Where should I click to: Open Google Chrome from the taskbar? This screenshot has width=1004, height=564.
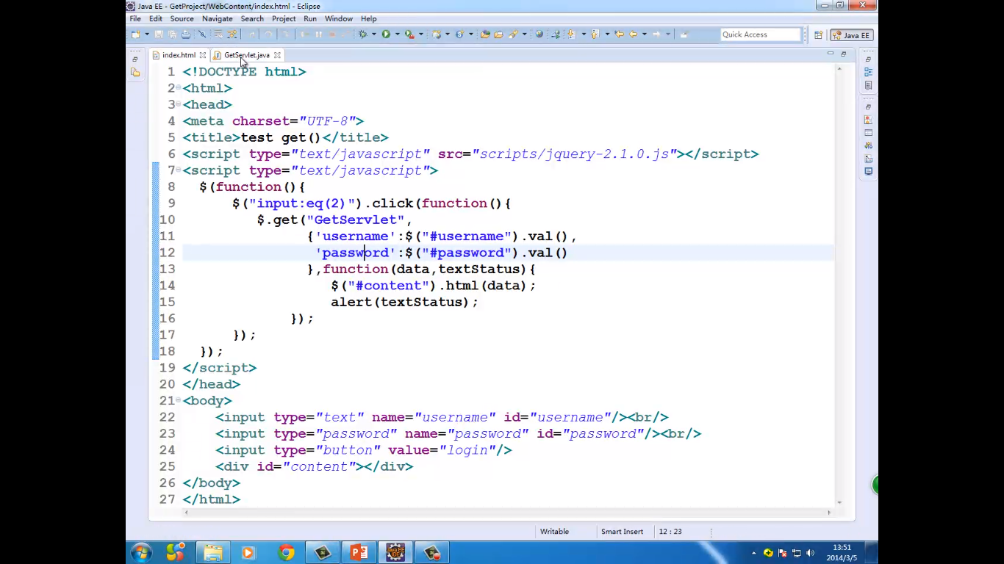pos(286,552)
